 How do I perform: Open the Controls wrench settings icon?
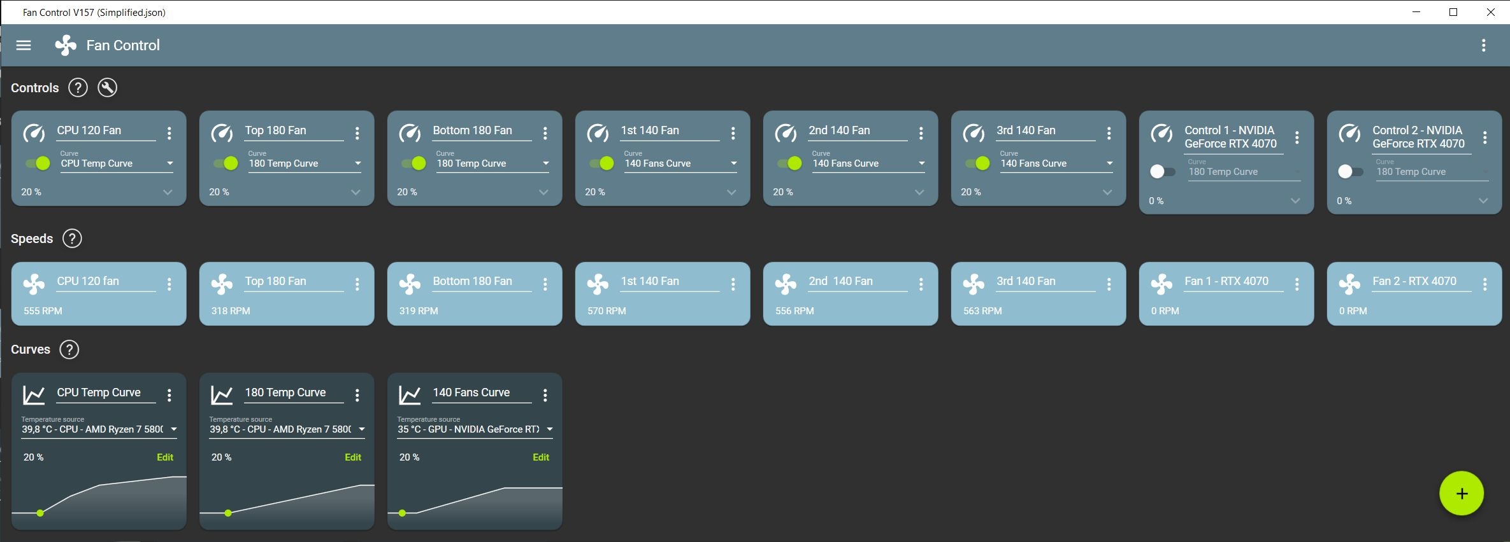coord(107,88)
